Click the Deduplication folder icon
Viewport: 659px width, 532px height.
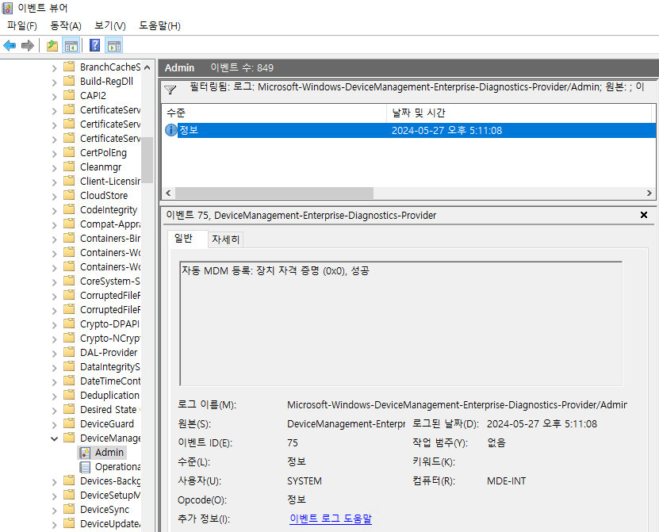click(x=69, y=396)
